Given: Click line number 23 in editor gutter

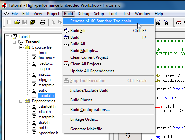Looking at the screenshot, I should [x=128, y=137].
